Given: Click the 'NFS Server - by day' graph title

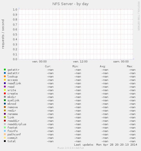Looking at the screenshot, I should coord(70,4).
